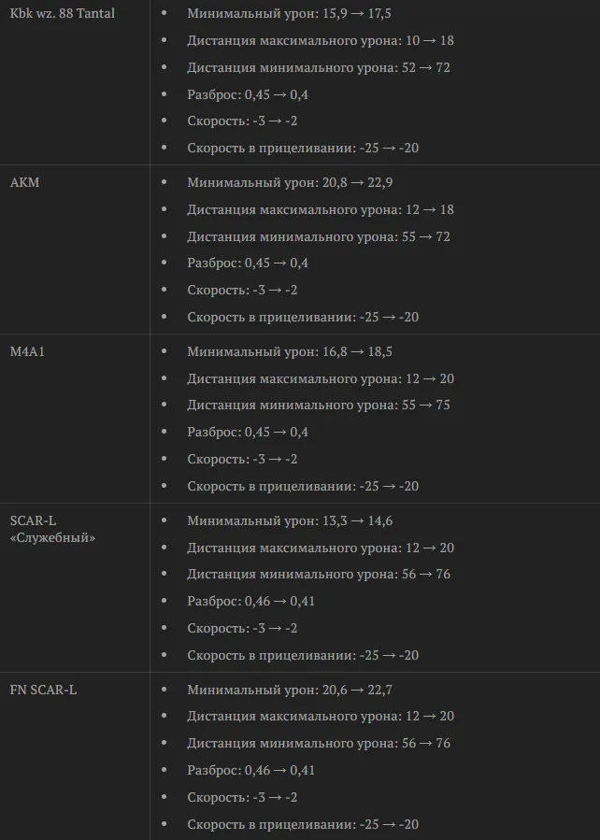This screenshot has height=840, width=600.
Task: Click the FN SCAR-L weapon name
Action: click(x=43, y=690)
